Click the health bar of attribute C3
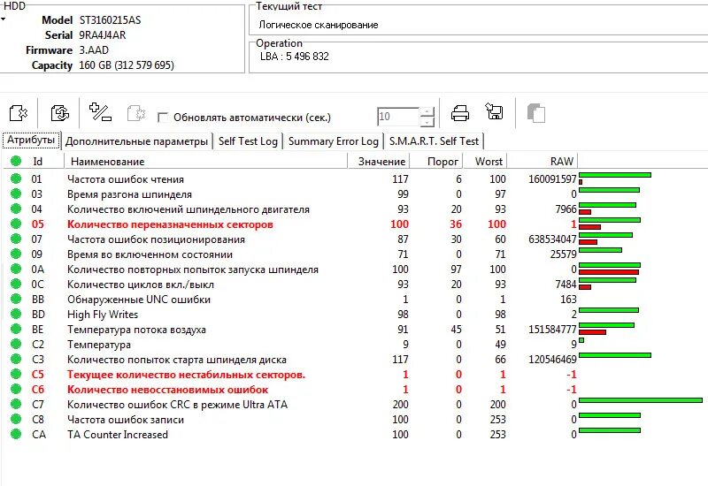The image size is (708, 486). tap(615, 355)
